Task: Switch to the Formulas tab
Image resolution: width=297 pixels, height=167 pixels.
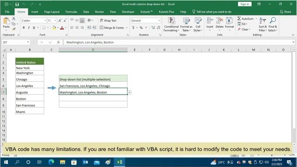Action: (71, 12)
